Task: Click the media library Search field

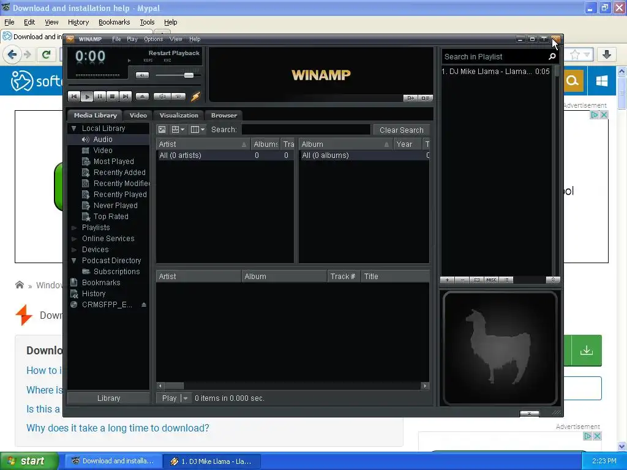Action: (306, 130)
